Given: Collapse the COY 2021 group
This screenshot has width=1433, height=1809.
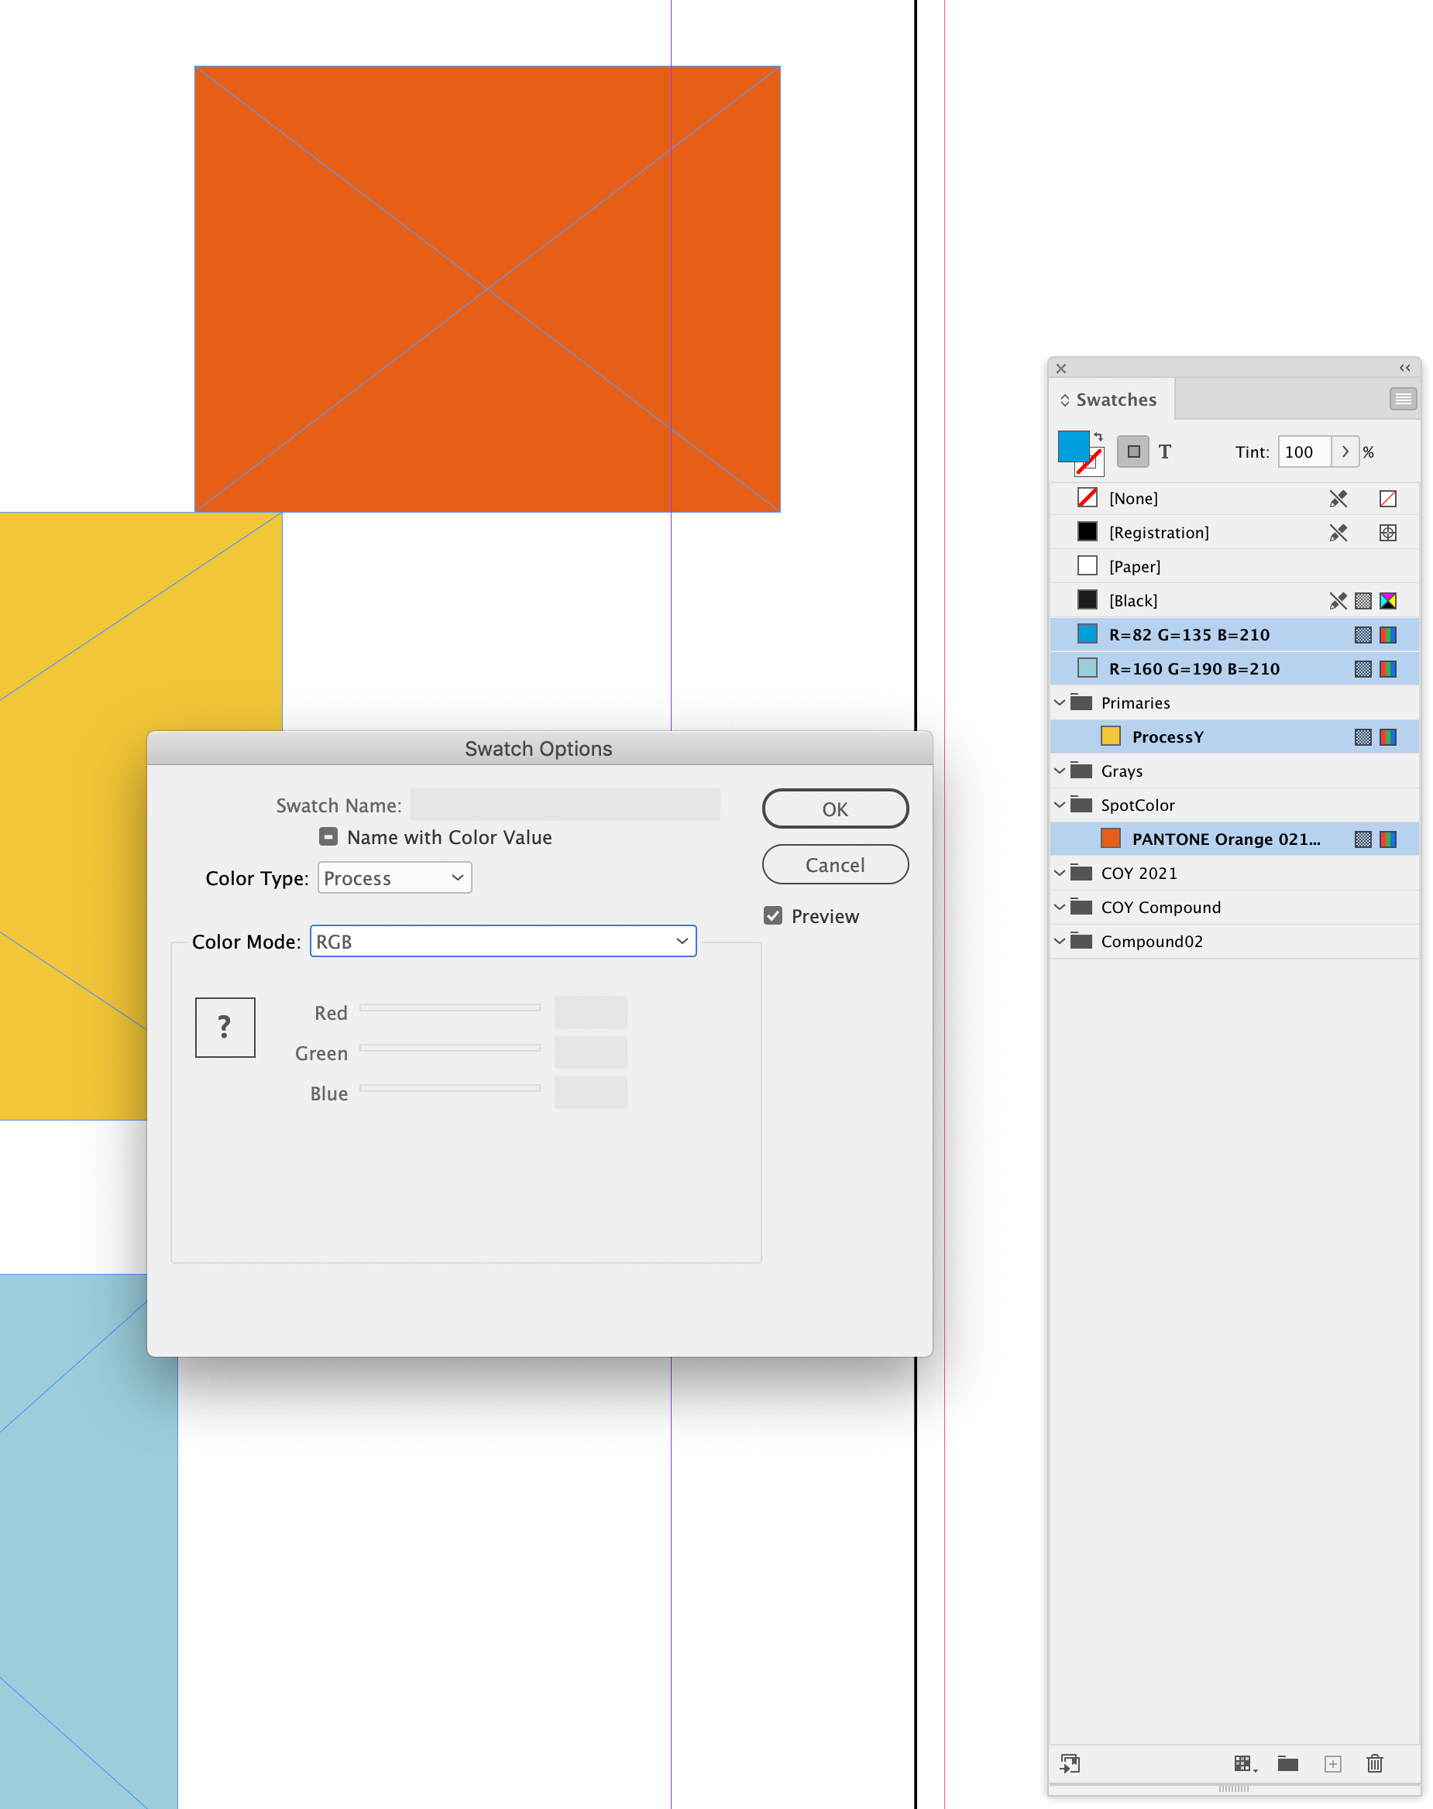Looking at the screenshot, I should [1060, 872].
